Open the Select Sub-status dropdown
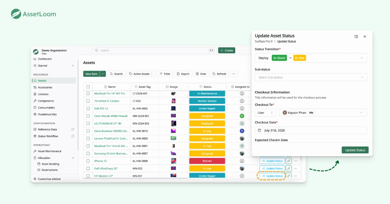 pos(311,77)
